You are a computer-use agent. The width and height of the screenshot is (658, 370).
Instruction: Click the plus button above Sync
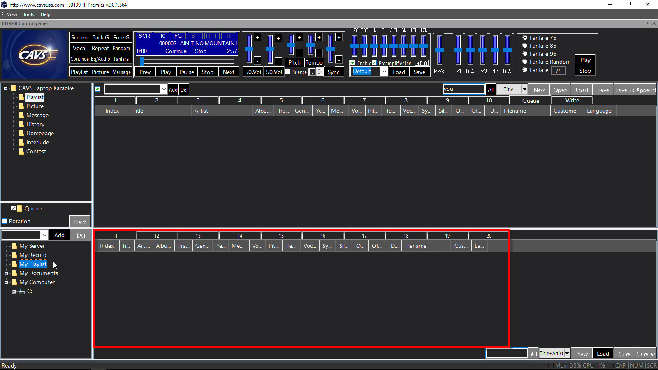339,37
